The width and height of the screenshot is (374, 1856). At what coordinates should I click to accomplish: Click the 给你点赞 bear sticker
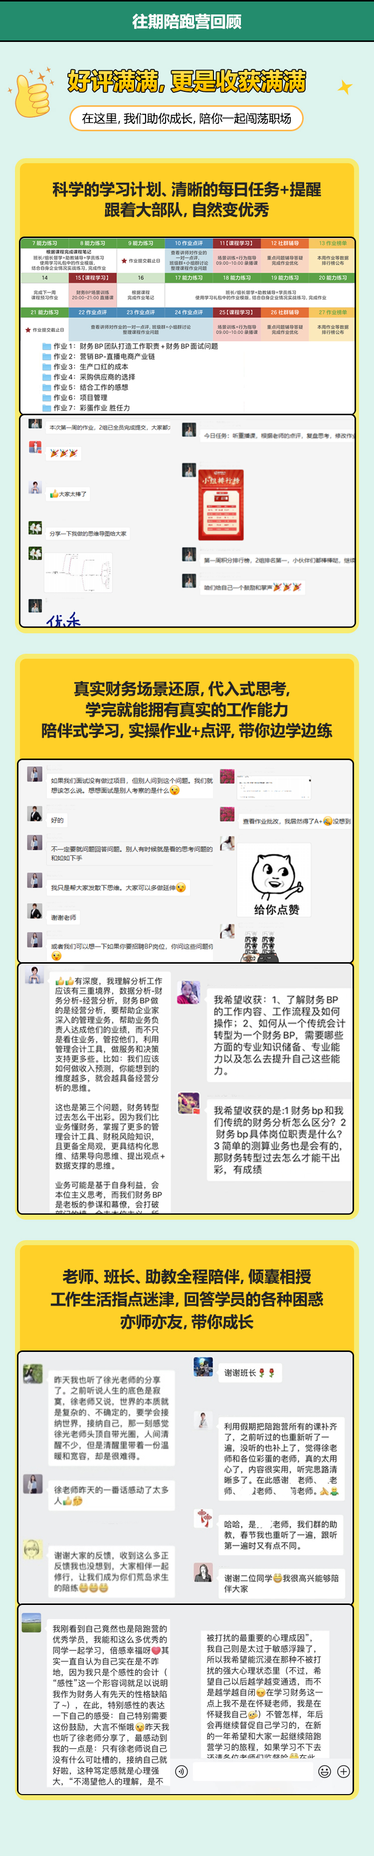pos(275,880)
